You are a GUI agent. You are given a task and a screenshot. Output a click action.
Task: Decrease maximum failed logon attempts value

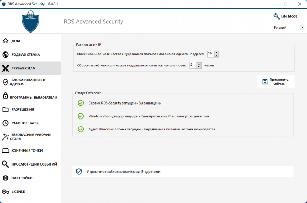(x=217, y=55)
